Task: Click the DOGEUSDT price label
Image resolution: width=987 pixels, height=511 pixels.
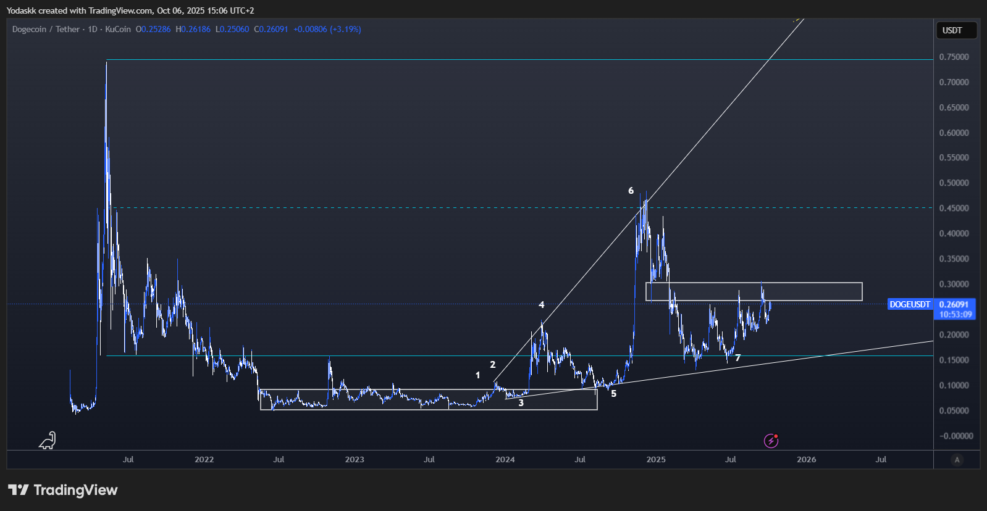Action: [909, 304]
